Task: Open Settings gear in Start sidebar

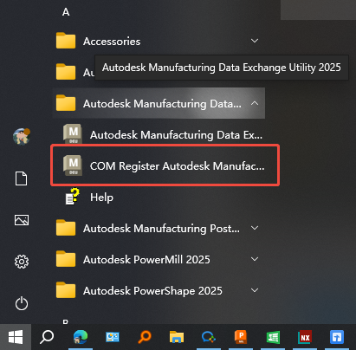Action: click(22, 262)
